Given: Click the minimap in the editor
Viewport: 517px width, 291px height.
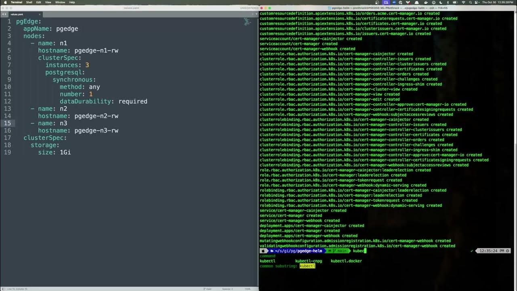Looking at the screenshot, I should tap(247, 21).
